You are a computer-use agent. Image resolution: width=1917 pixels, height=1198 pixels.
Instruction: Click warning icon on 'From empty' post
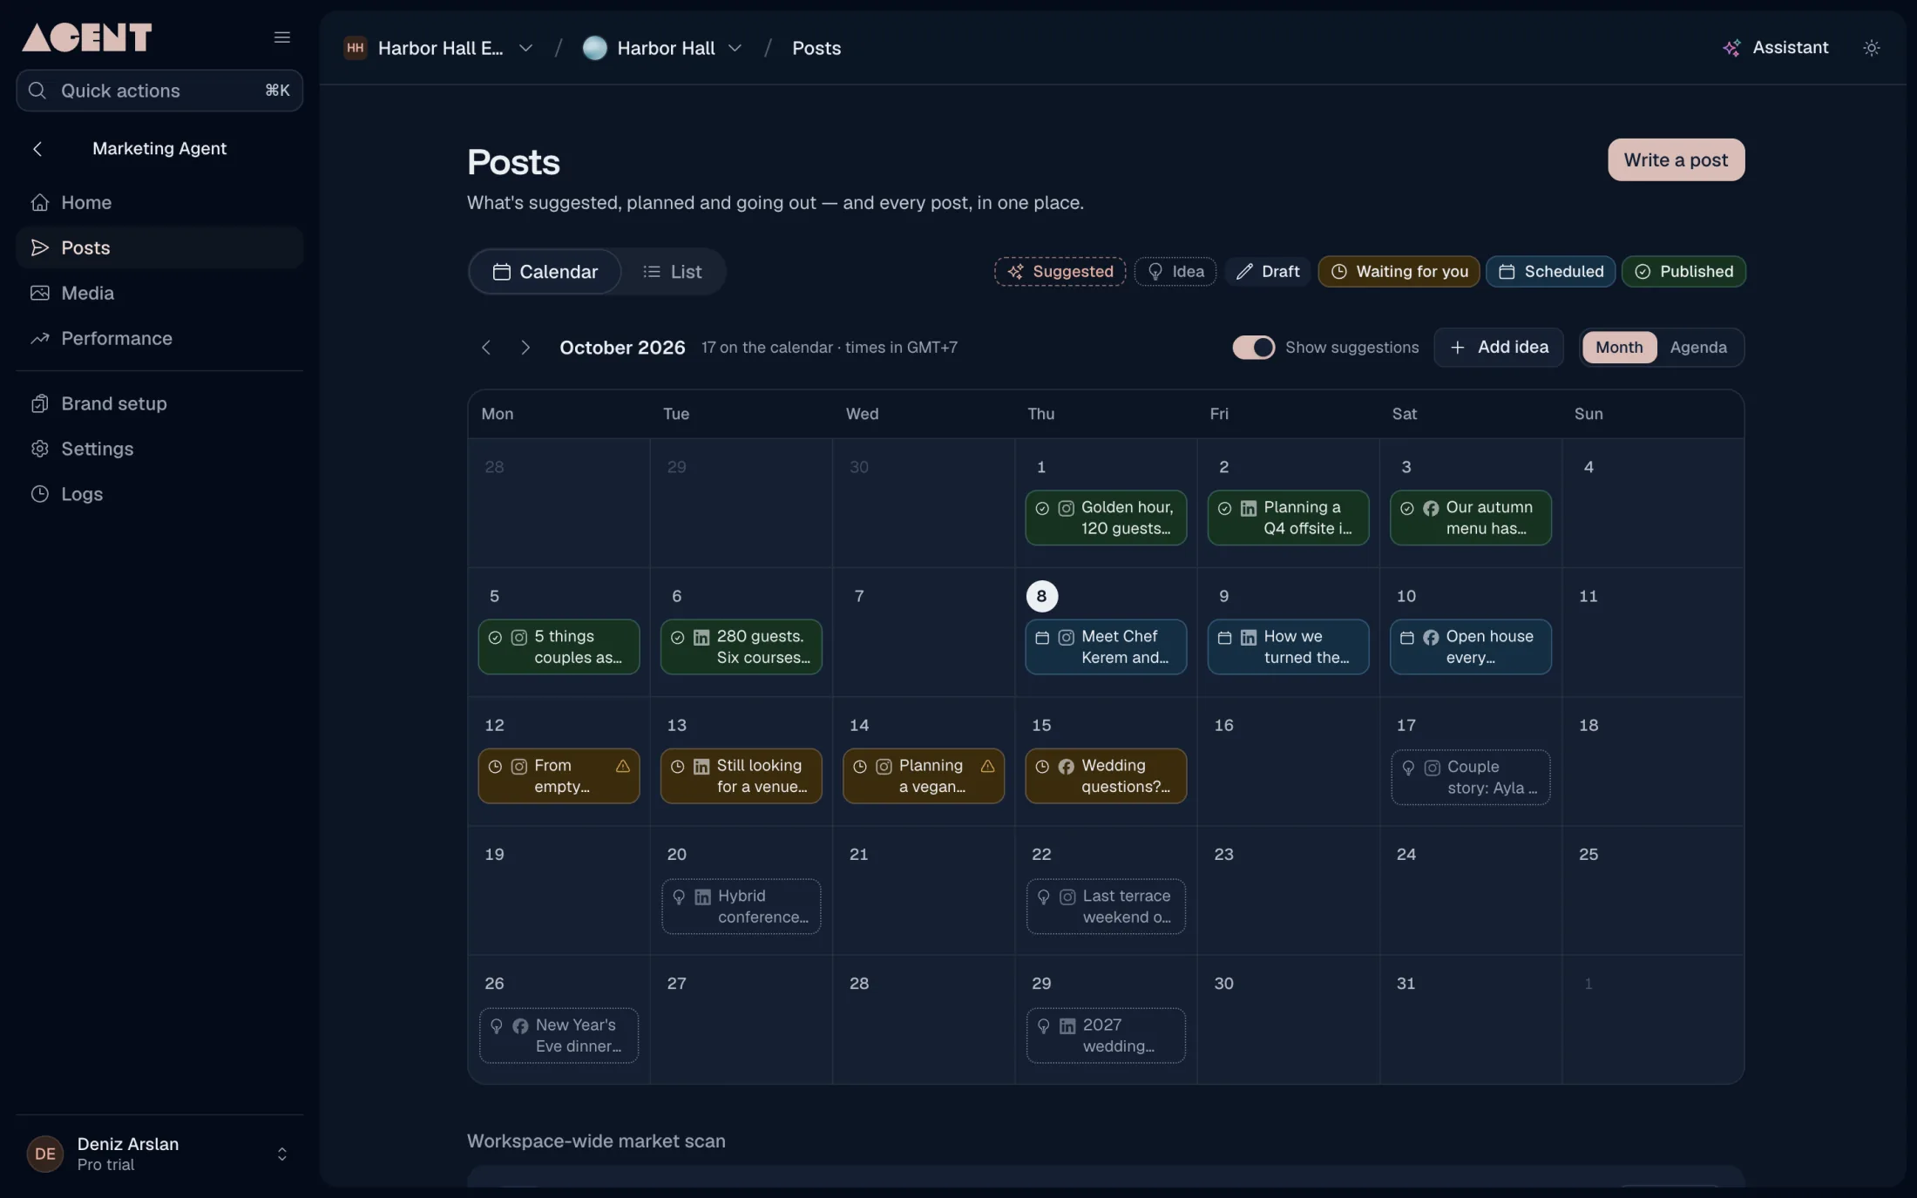point(622,767)
